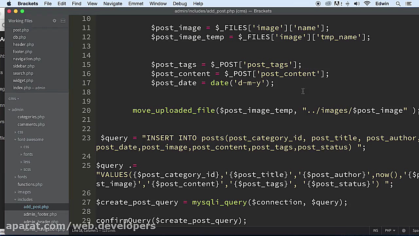Toggle INS insert mode in status bar

pos(375,230)
